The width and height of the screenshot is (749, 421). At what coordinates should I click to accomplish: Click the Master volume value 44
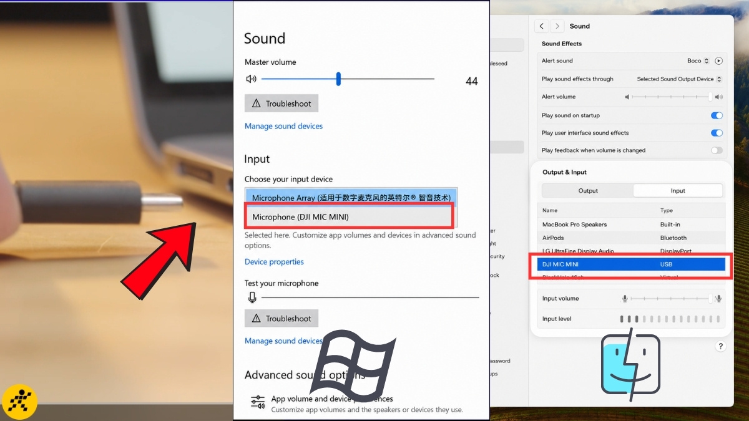coord(472,81)
